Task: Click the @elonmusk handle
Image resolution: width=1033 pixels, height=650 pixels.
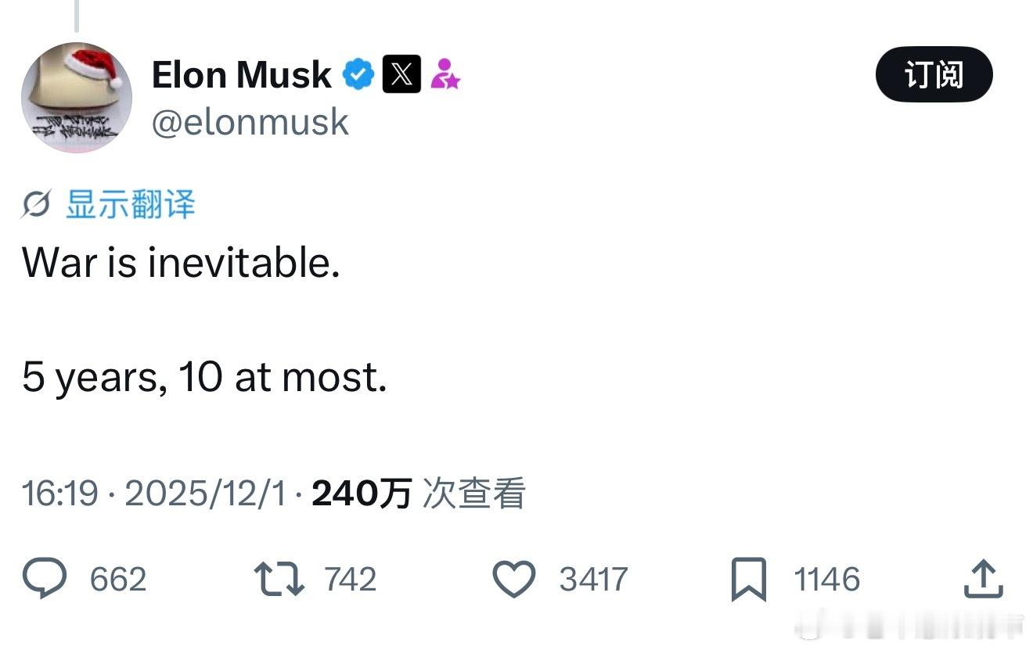Action: (x=250, y=123)
